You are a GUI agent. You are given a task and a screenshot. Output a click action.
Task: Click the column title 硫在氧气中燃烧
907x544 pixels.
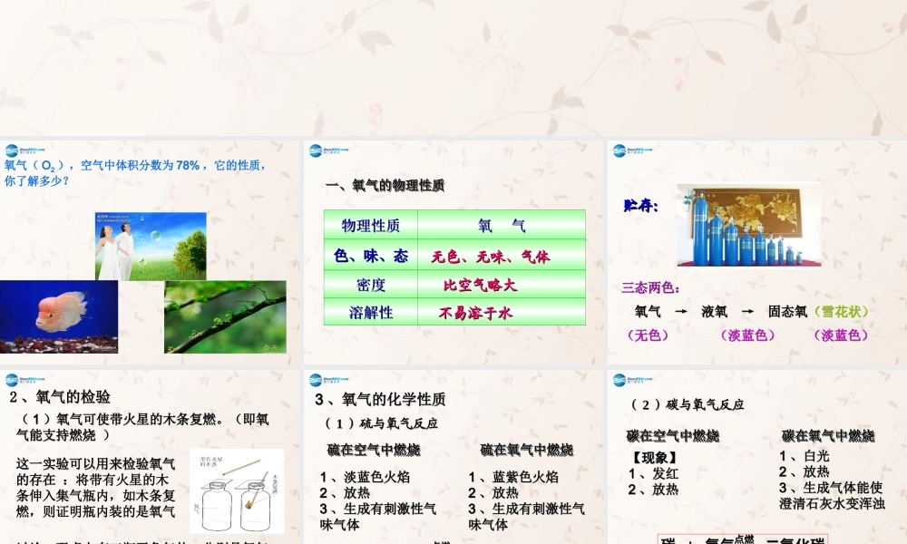coord(526,450)
